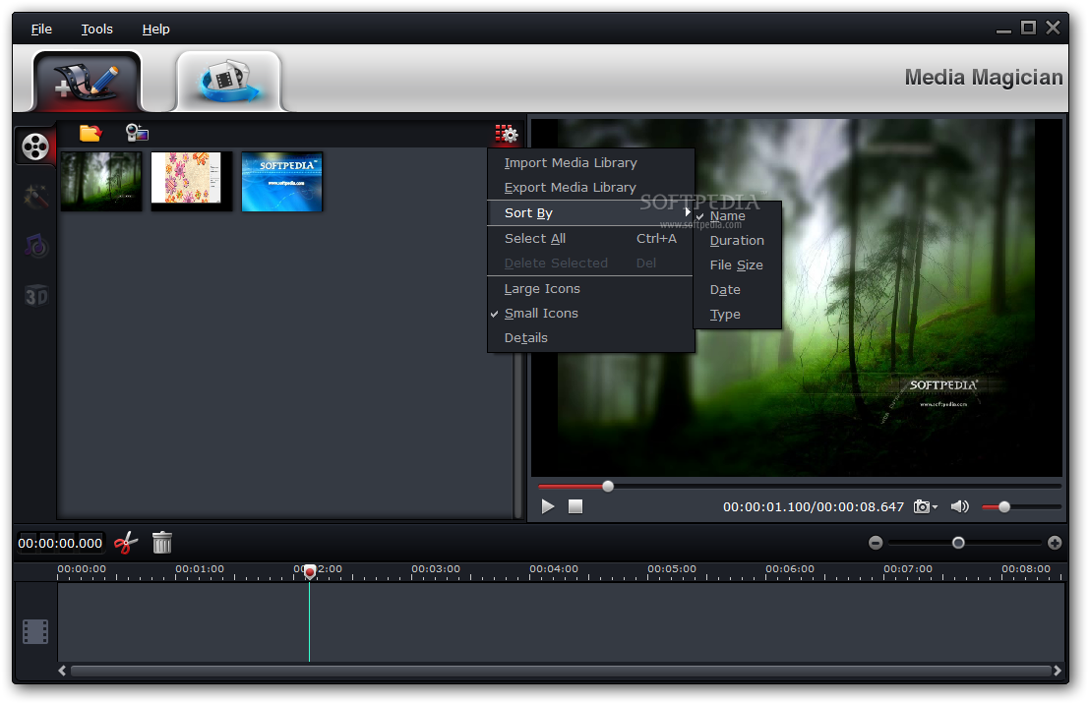Zoom out the timeline with minus button
1089x704 pixels.
pyautogui.click(x=876, y=543)
